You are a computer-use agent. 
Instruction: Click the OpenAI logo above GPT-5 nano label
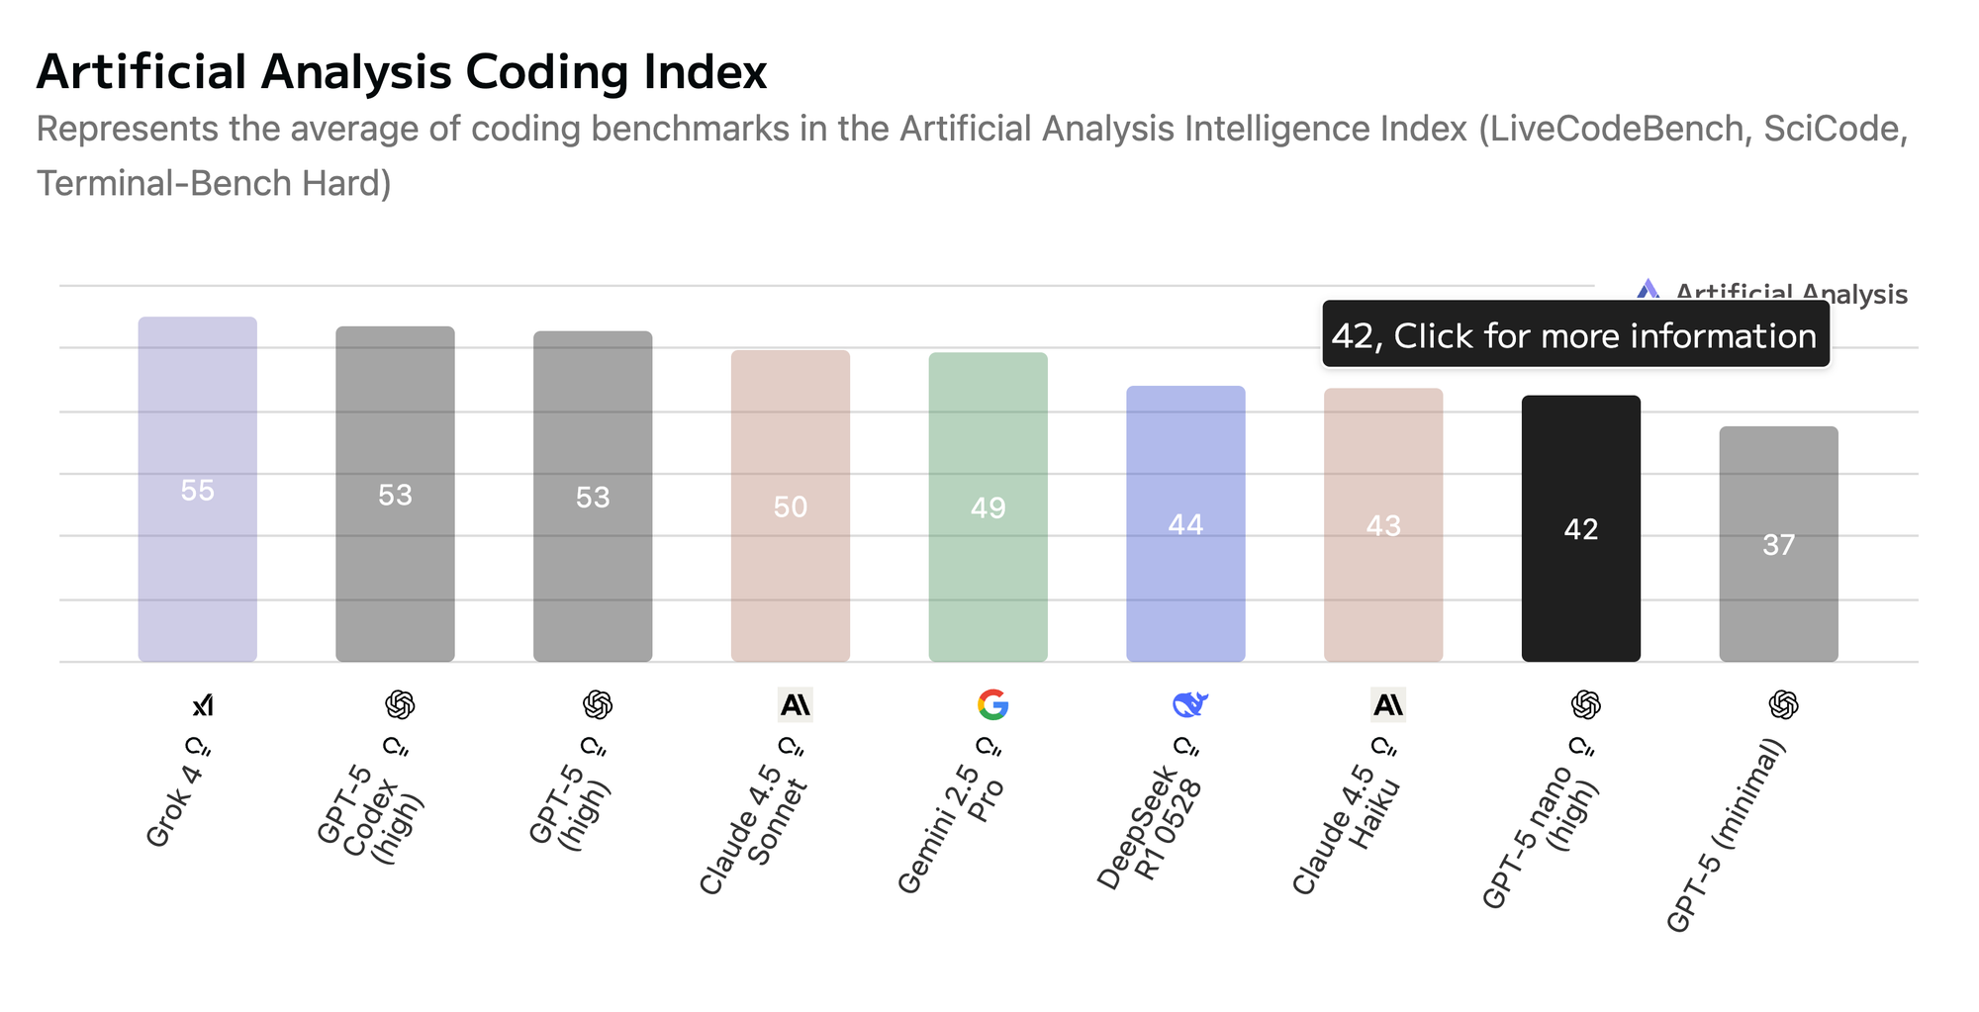click(x=1585, y=705)
